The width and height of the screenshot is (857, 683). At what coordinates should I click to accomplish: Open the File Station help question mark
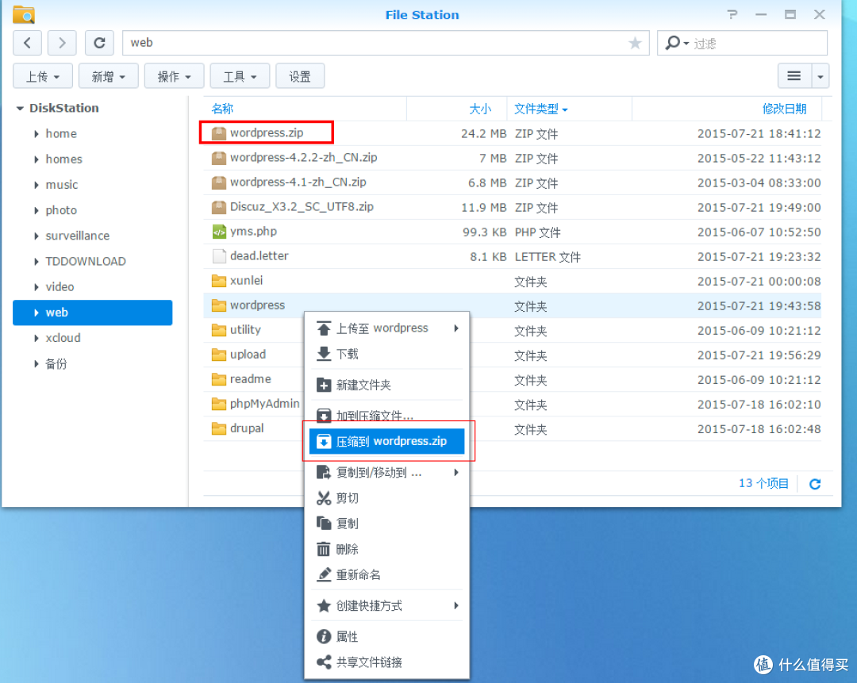tap(732, 15)
